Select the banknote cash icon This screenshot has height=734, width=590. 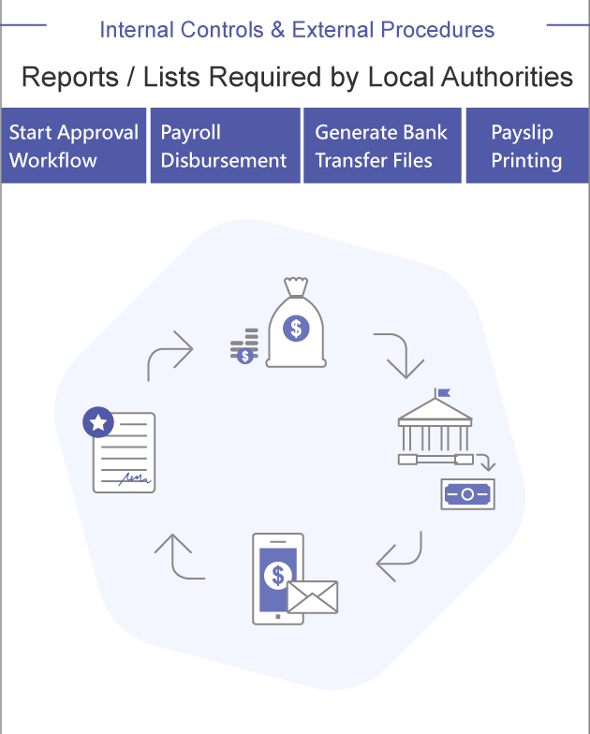tap(467, 492)
